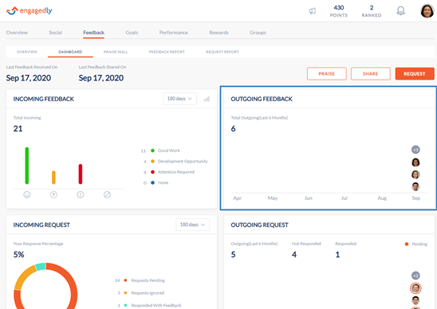Image resolution: width=437 pixels, height=309 pixels.
Task: Open the PRAISE WALL sub-tab
Action: [116, 52]
